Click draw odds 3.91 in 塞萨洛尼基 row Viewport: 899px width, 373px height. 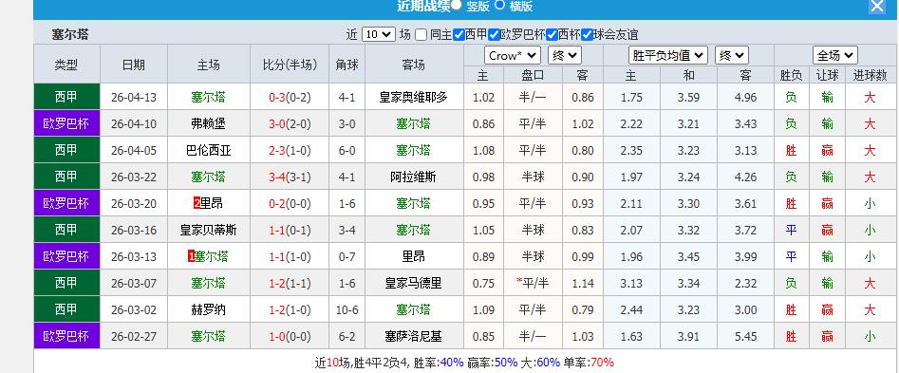[688, 336]
